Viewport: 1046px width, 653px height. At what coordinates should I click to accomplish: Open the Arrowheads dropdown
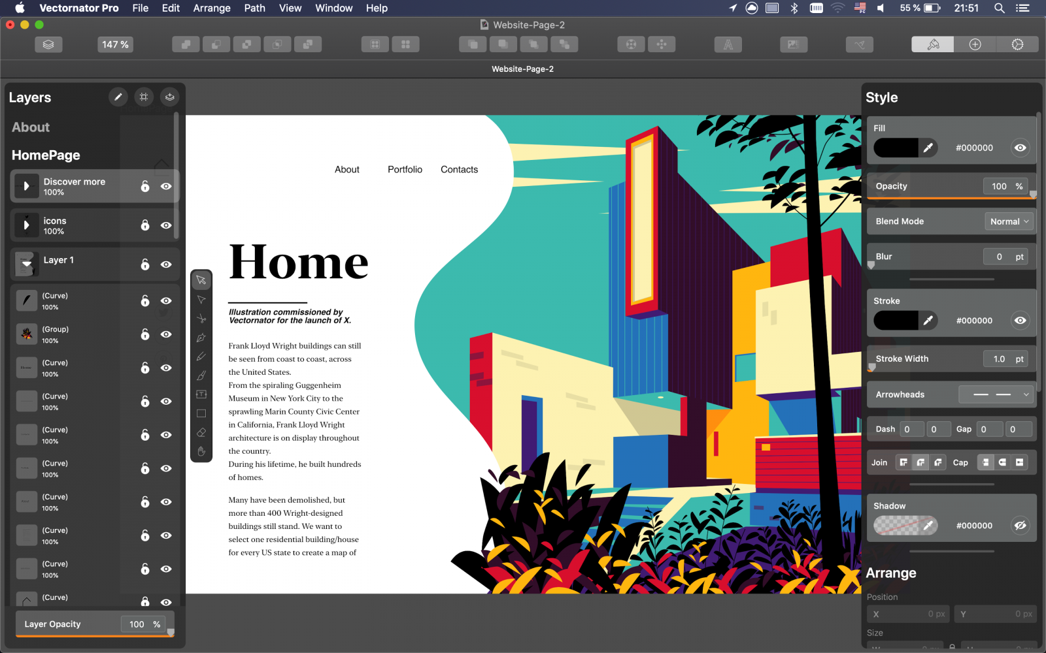pos(995,394)
